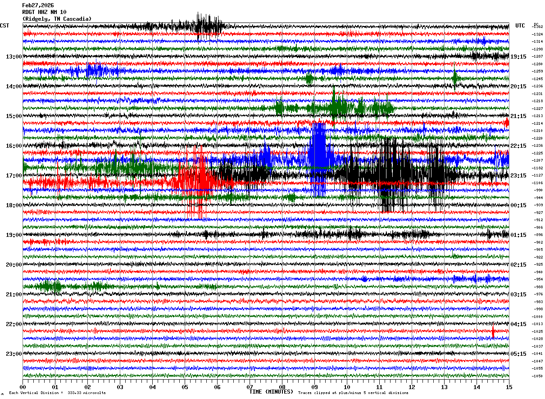Viewport: 545px width, 399px height.
Task: Click the 03:15 UTC time label
Action: tap(518, 295)
